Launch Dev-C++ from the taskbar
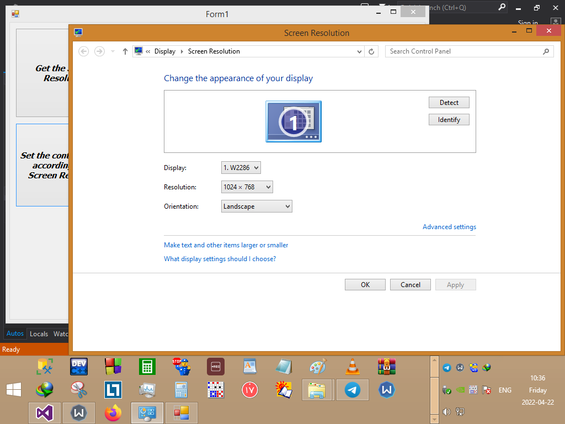The height and width of the screenshot is (424, 565). 79,367
